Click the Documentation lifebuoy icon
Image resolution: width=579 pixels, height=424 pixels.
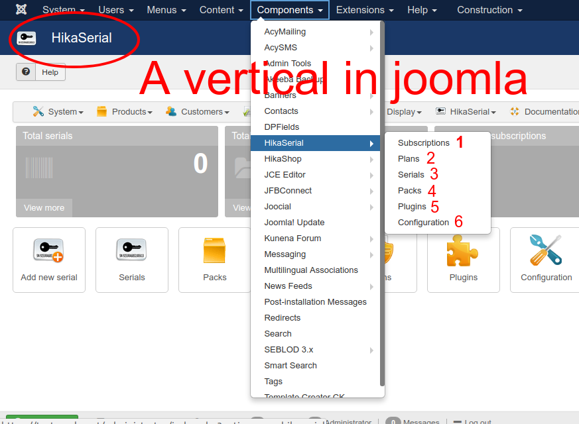point(515,111)
